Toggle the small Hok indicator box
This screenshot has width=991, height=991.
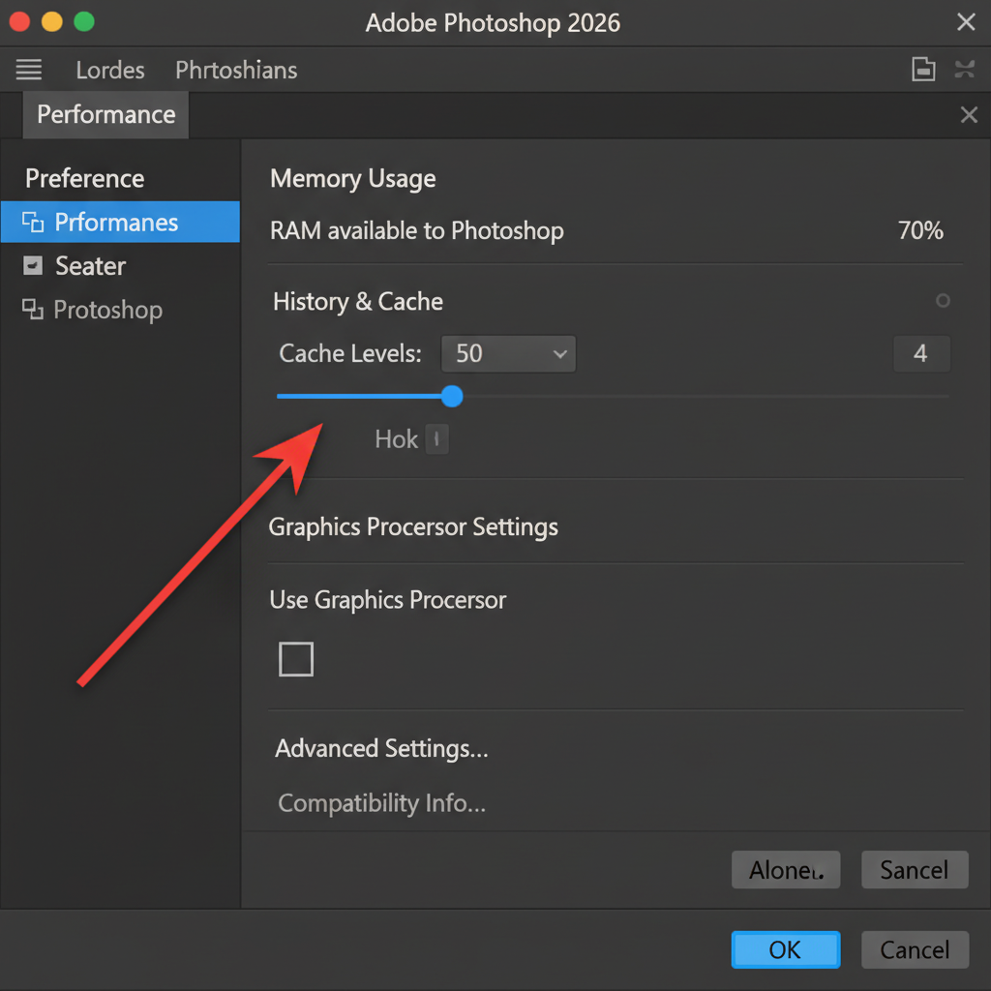click(436, 439)
